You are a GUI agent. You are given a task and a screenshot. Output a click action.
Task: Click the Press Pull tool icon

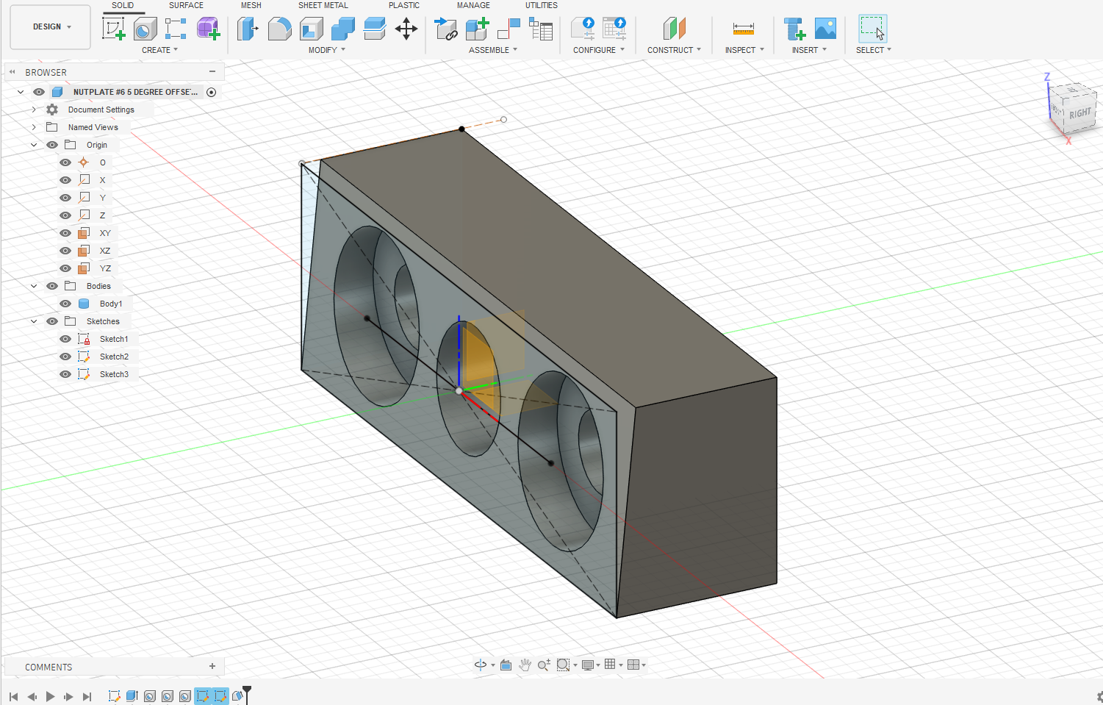[x=248, y=29]
